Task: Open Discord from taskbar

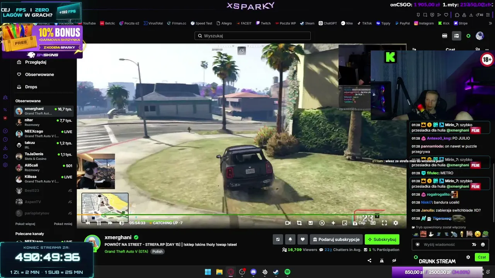Action: tap(253, 272)
